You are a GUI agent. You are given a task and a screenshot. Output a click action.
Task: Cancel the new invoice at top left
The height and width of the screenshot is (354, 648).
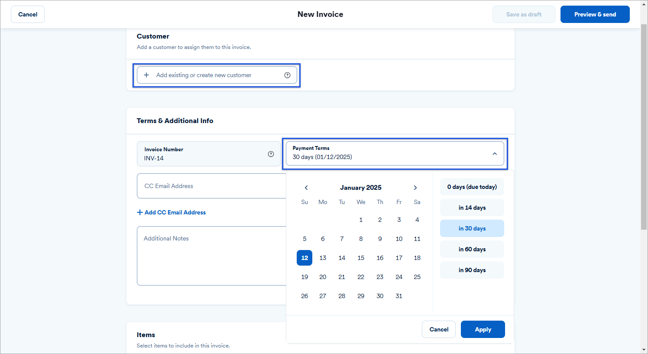tap(28, 14)
